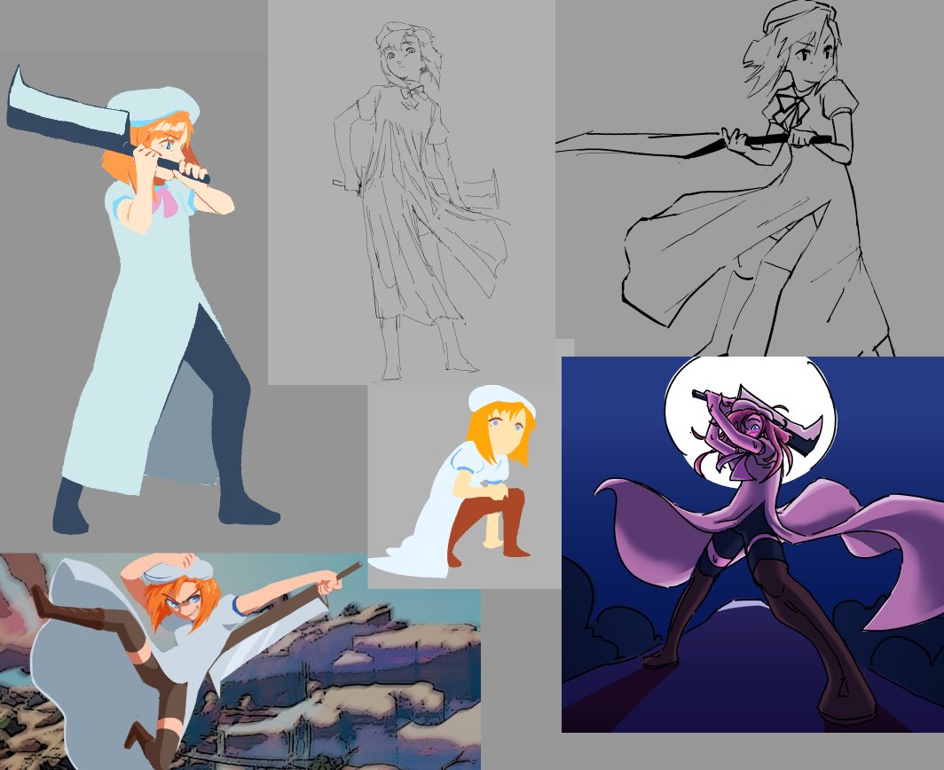Select the bold ink sketch holding long sword
944x770 pixels.
[750, 178]
